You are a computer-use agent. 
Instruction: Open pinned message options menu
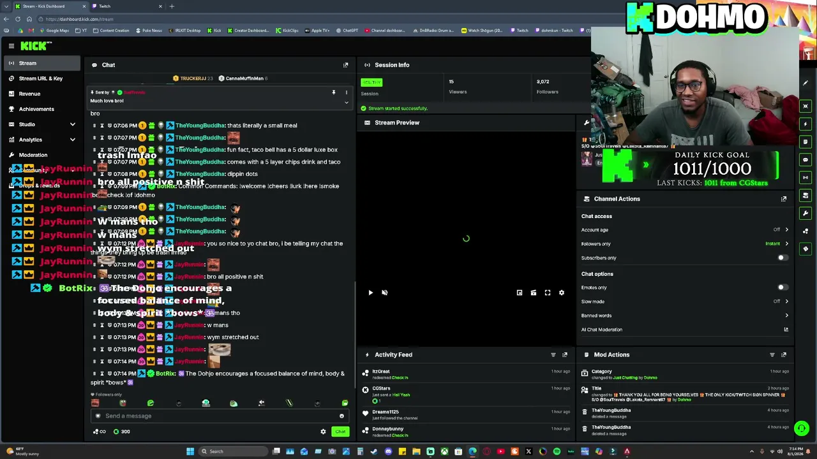(347, 92)
